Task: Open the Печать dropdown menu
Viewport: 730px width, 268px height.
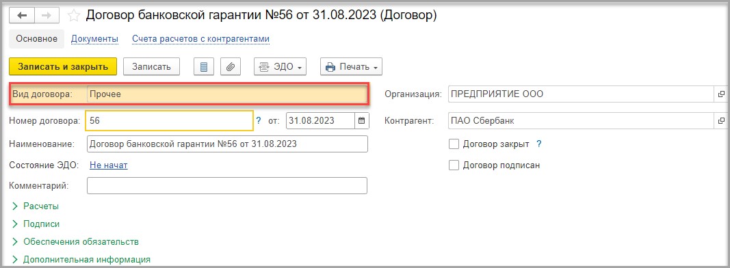Action: tap(351, 67)
